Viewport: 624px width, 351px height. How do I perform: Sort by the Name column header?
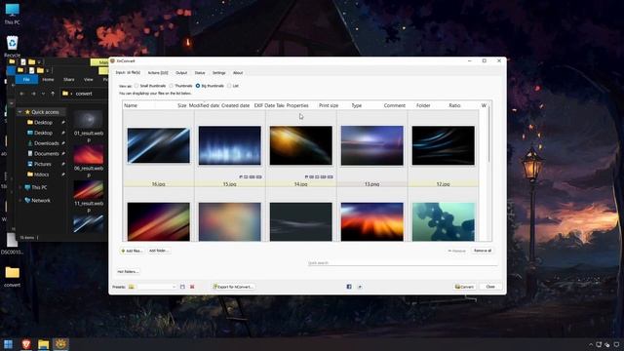(131, 105)
